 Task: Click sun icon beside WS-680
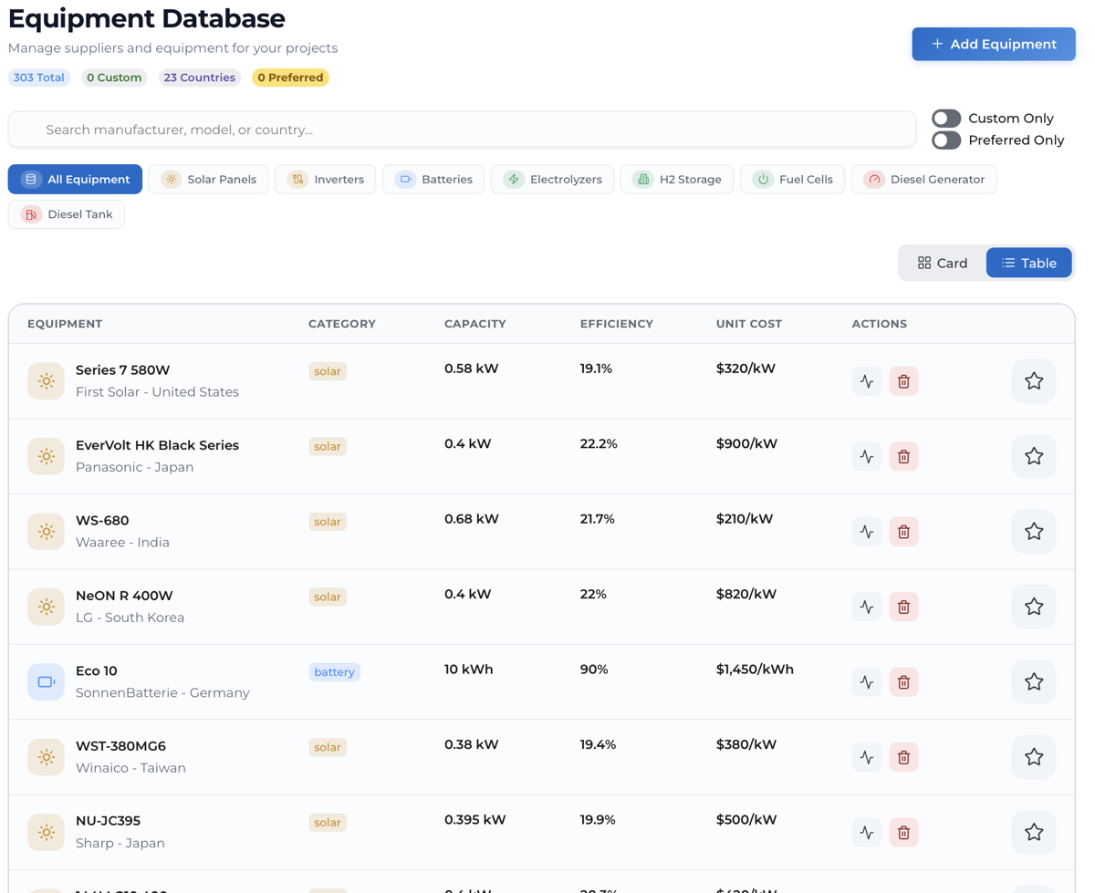[x=46, y=532]
